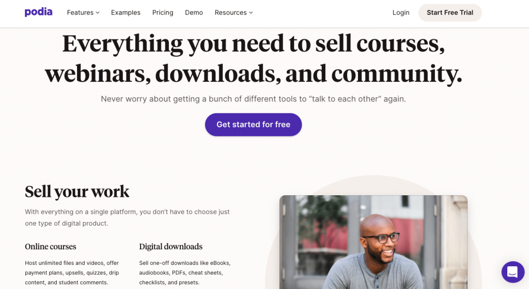The height and width of the screenshot is (289, 529).
Task: Click Get started for free button
Action: tap(253, 125)
